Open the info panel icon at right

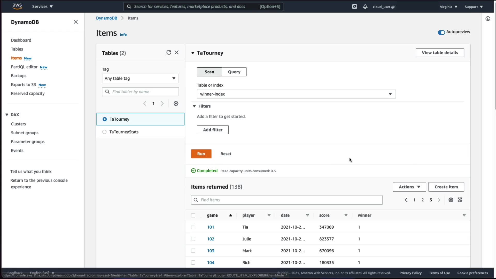tap(488, 19)
